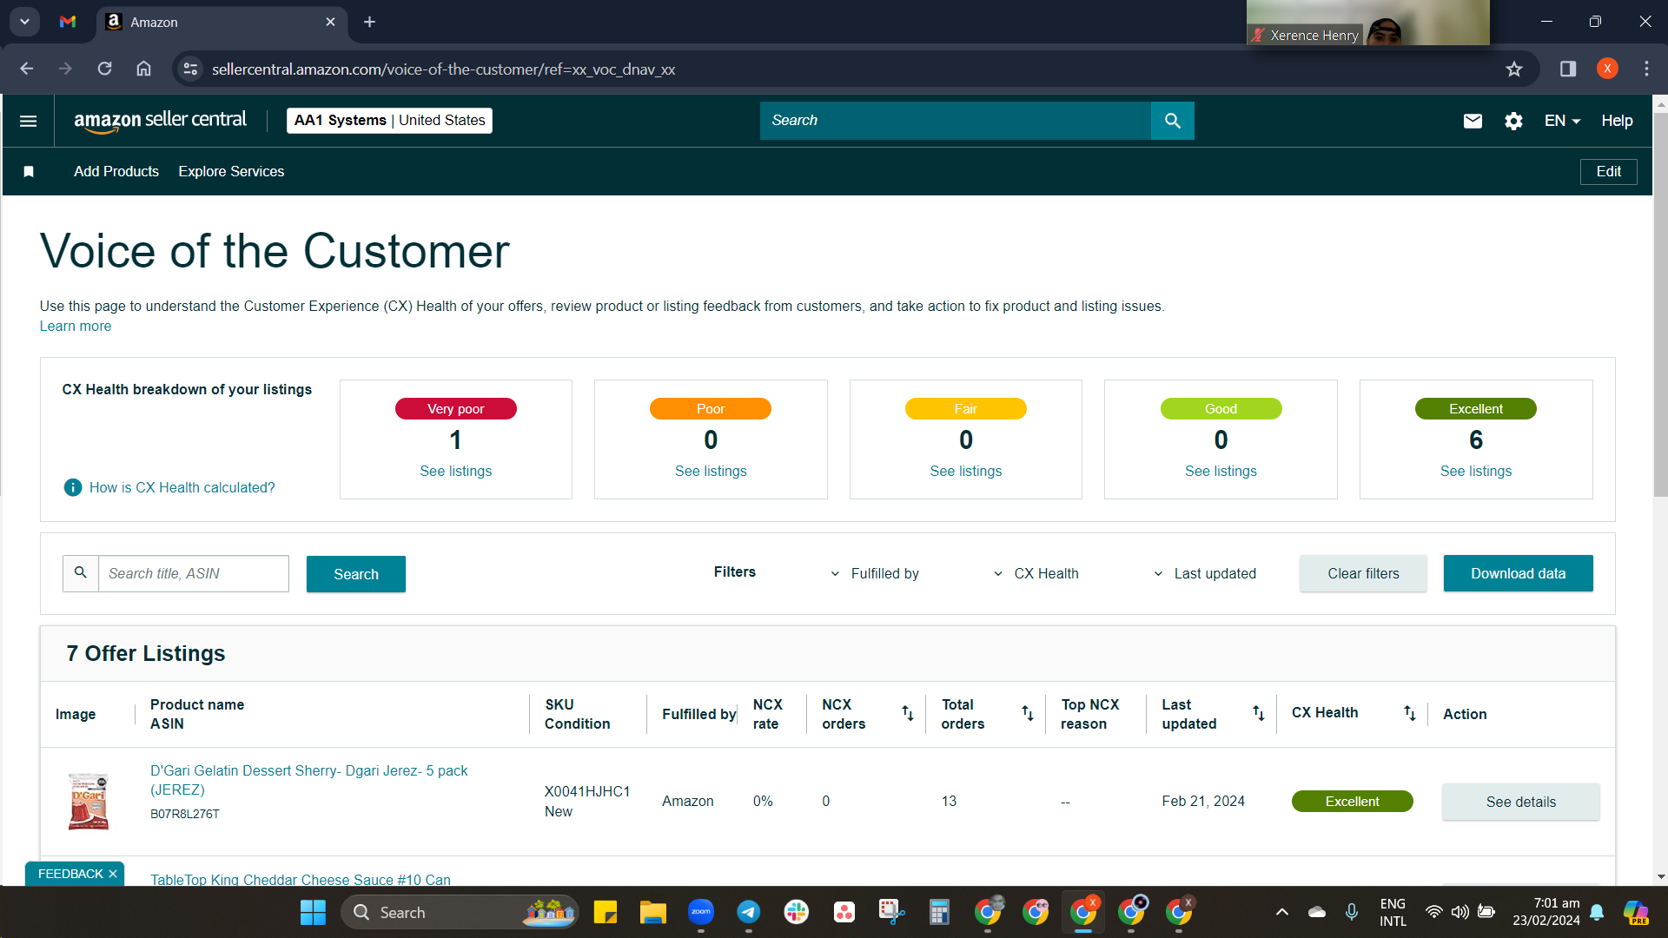Reload the current page
1668x938 pixels.
tap(104, 69)
